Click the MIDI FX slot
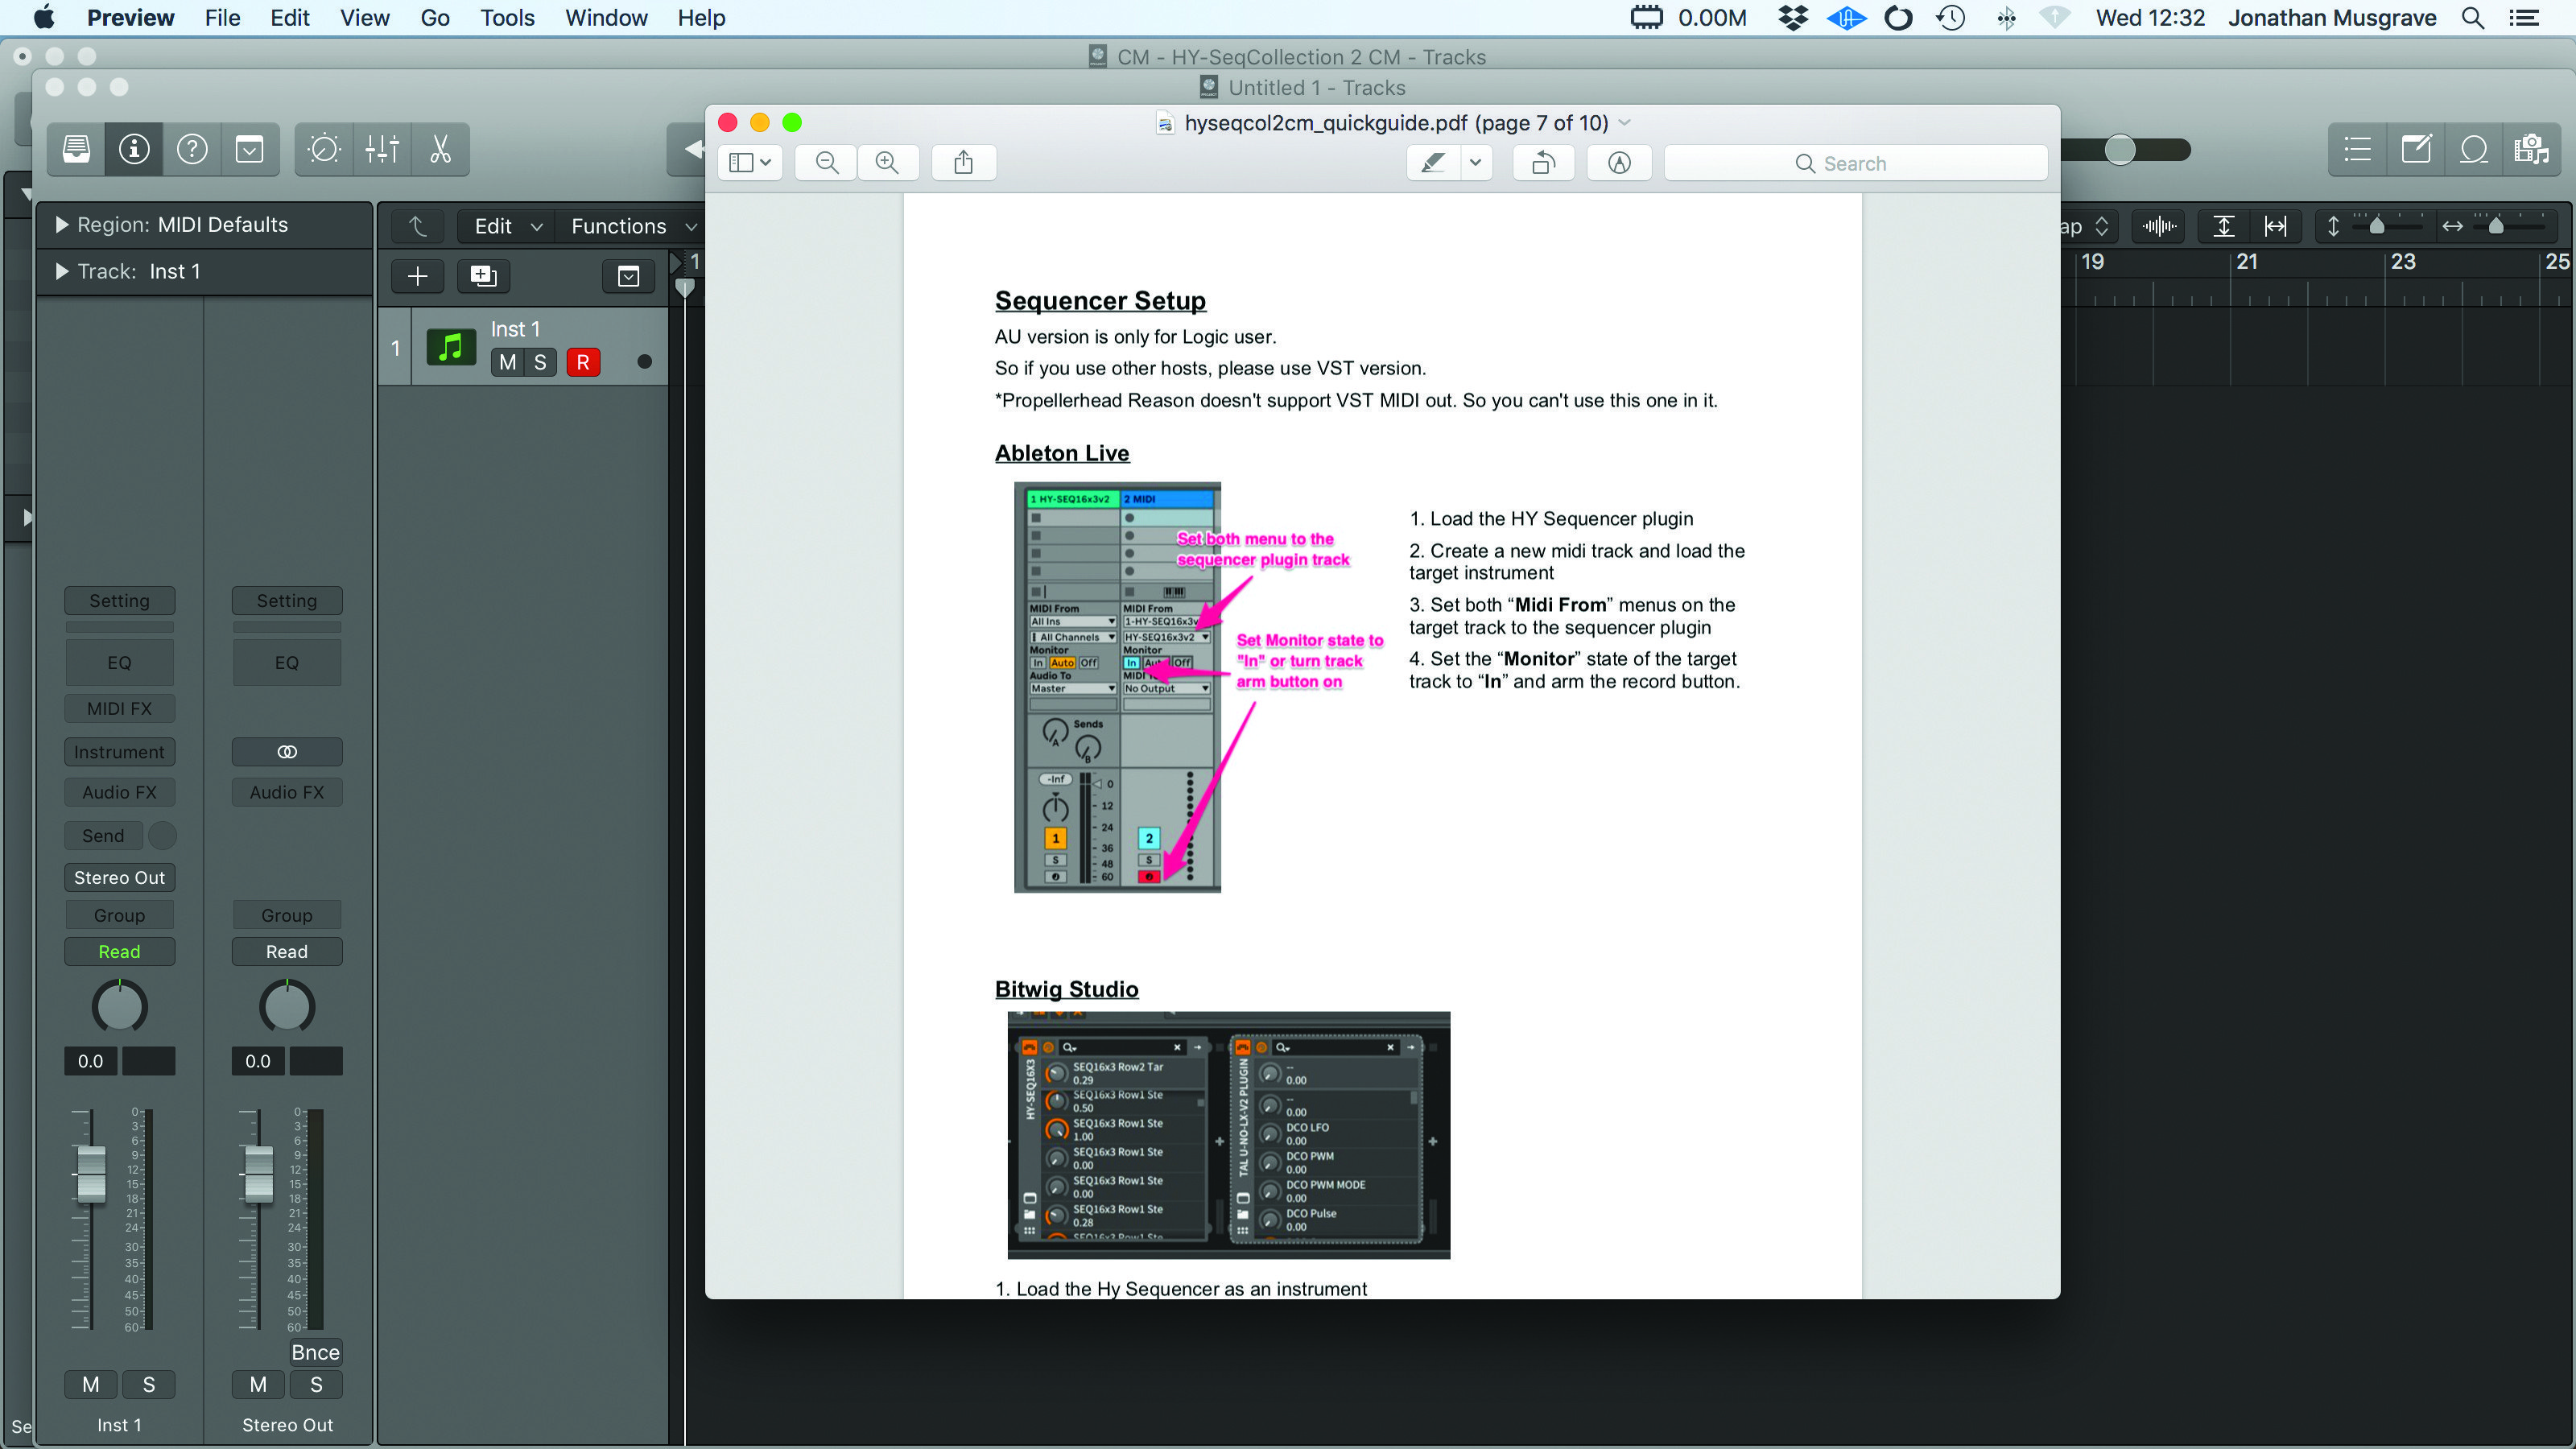Image resolution: width=2576 pixels, height=1449 pixels. click(x=119, y=708)
